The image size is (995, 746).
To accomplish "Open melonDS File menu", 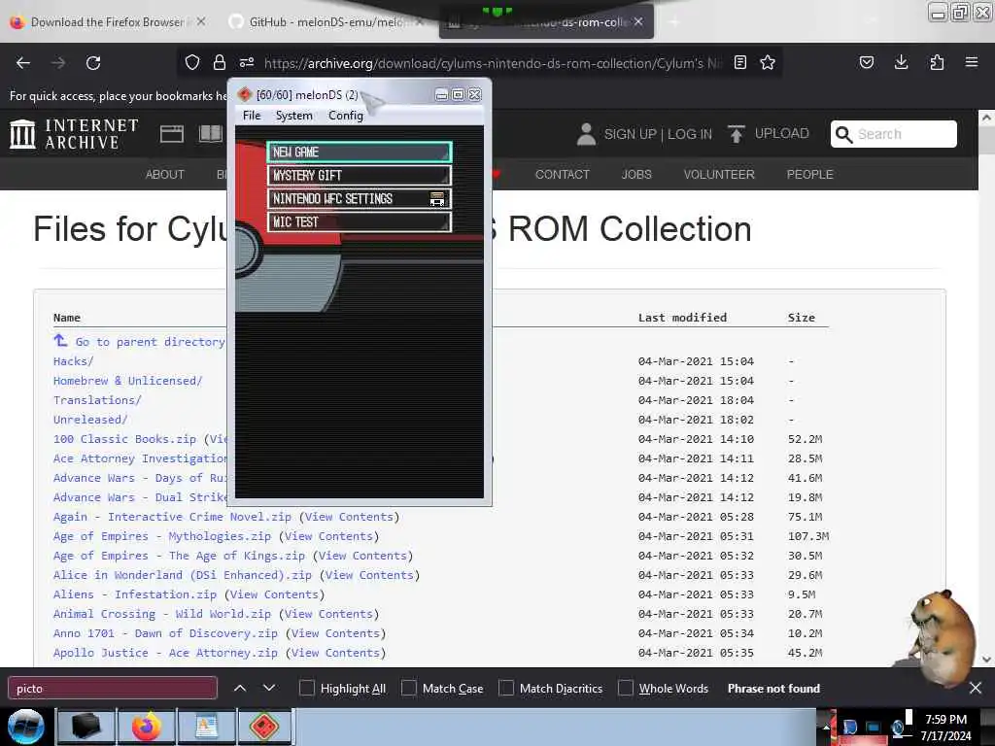I will (252, 116).
